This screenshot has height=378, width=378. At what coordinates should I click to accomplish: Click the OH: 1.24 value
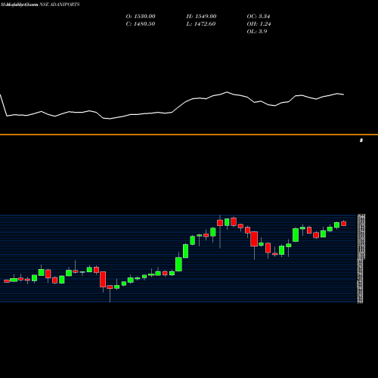point(259,24)
